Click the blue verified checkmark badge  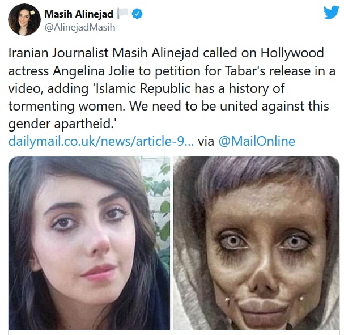137,14
